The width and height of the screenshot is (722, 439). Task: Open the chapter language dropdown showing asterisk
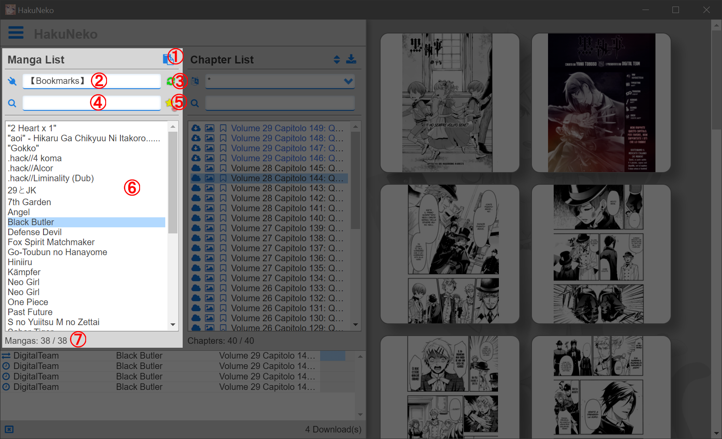pyautogui.click(x=280, y=81)
